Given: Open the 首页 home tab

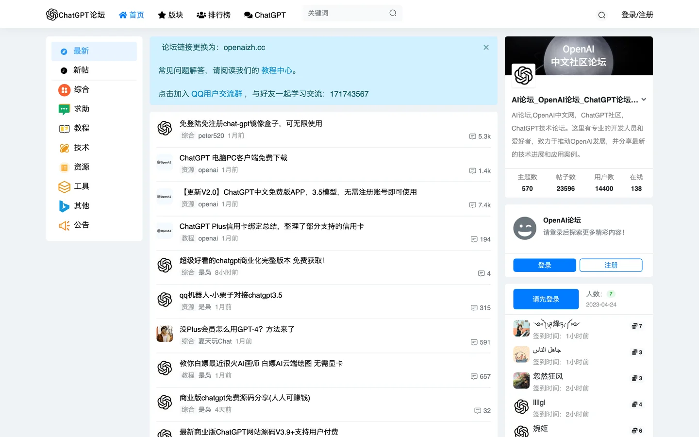Looking at the screenshot, I should coord(132,15).
